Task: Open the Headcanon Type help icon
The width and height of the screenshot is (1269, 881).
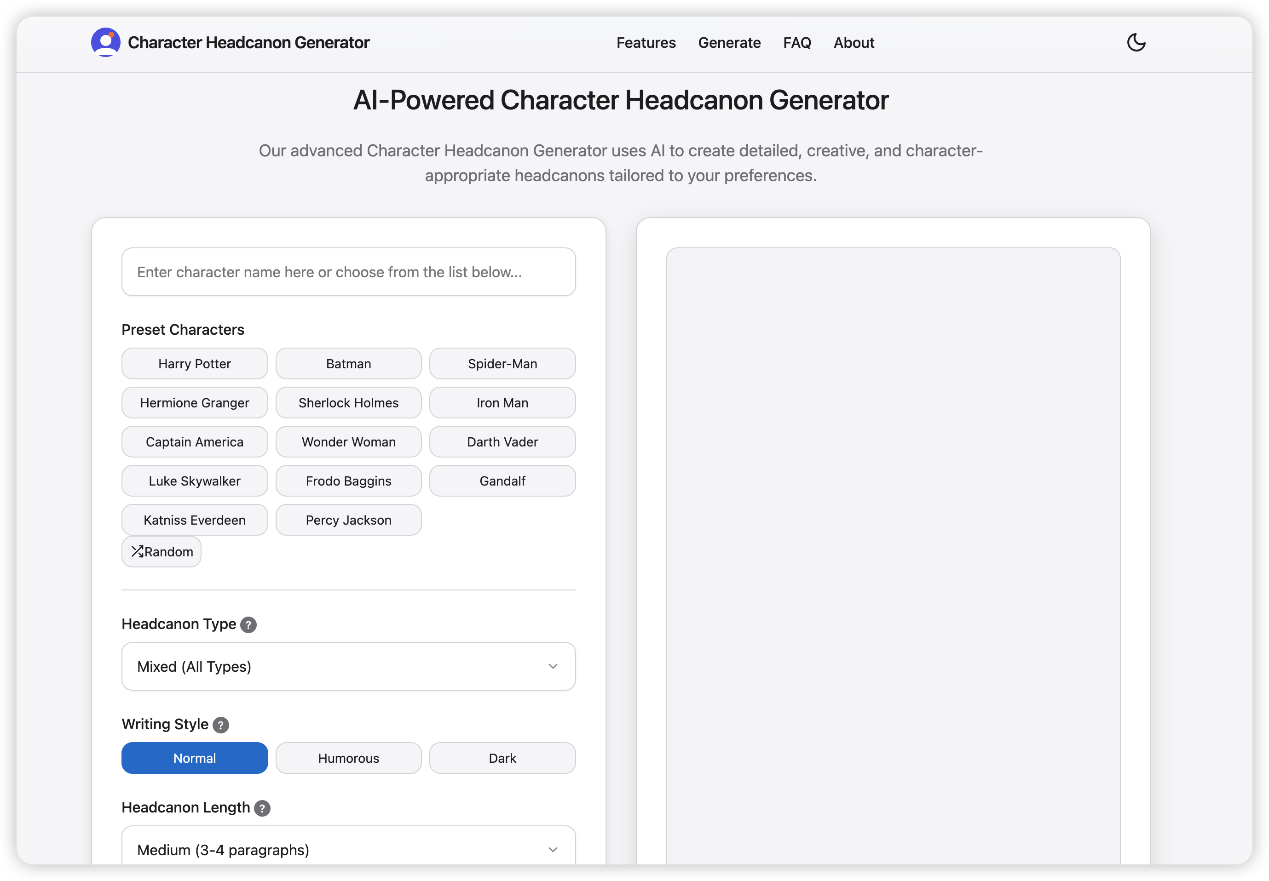Action: (248, 625)
